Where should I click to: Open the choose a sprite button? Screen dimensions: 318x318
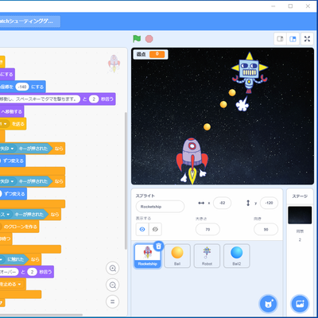pyautogui.click(x=268, y=304)
